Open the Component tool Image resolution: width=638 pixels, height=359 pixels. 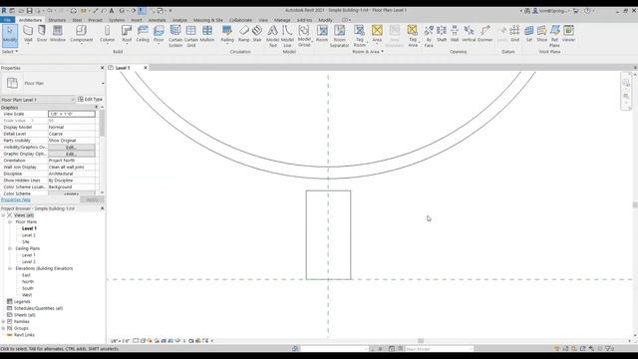[82, 33]
